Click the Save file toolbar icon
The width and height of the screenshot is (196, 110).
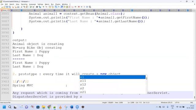pos(7,7)
